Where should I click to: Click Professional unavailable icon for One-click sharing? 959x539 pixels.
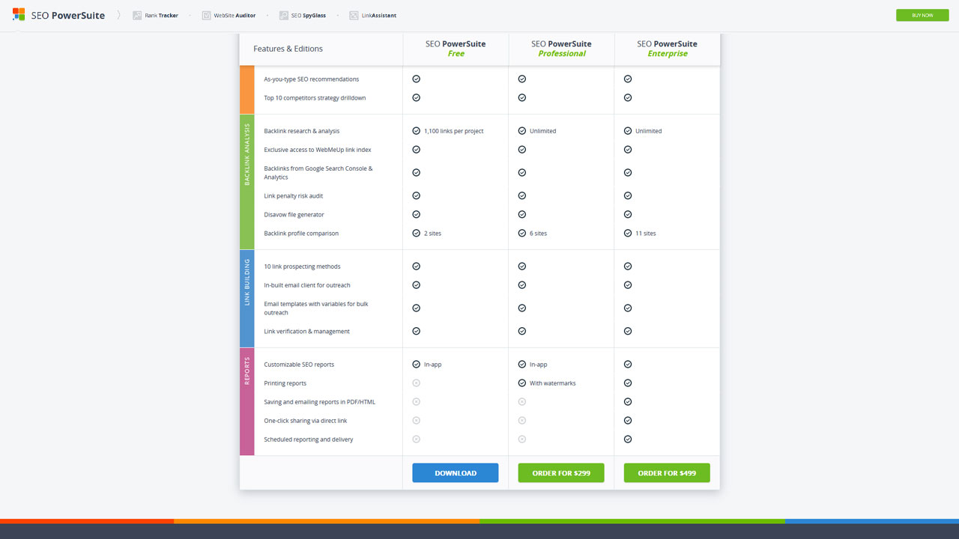click(522, 420)
